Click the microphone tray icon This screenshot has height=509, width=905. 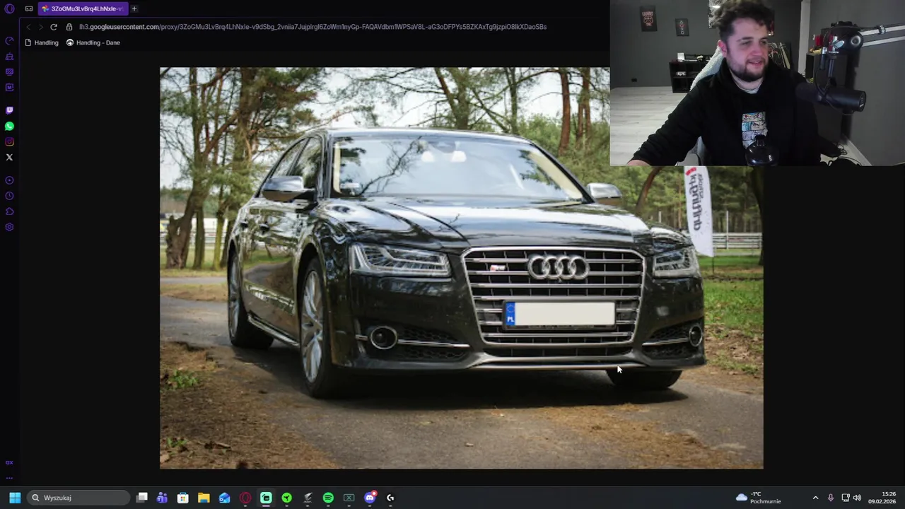831,498
